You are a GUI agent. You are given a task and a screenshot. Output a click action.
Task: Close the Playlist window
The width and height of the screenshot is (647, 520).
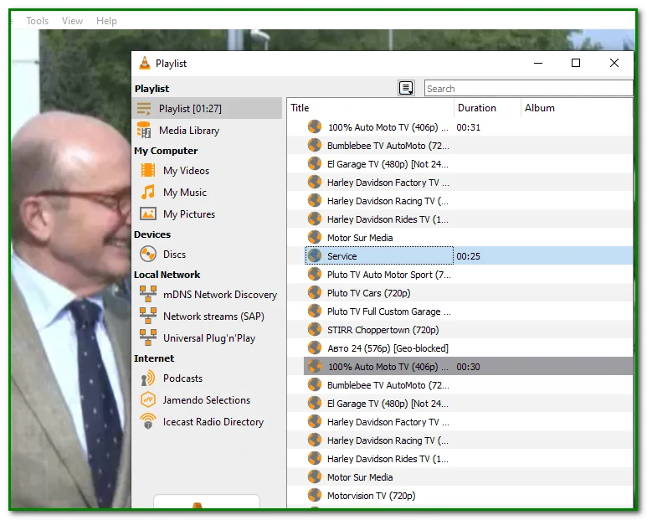click(614, 63)
